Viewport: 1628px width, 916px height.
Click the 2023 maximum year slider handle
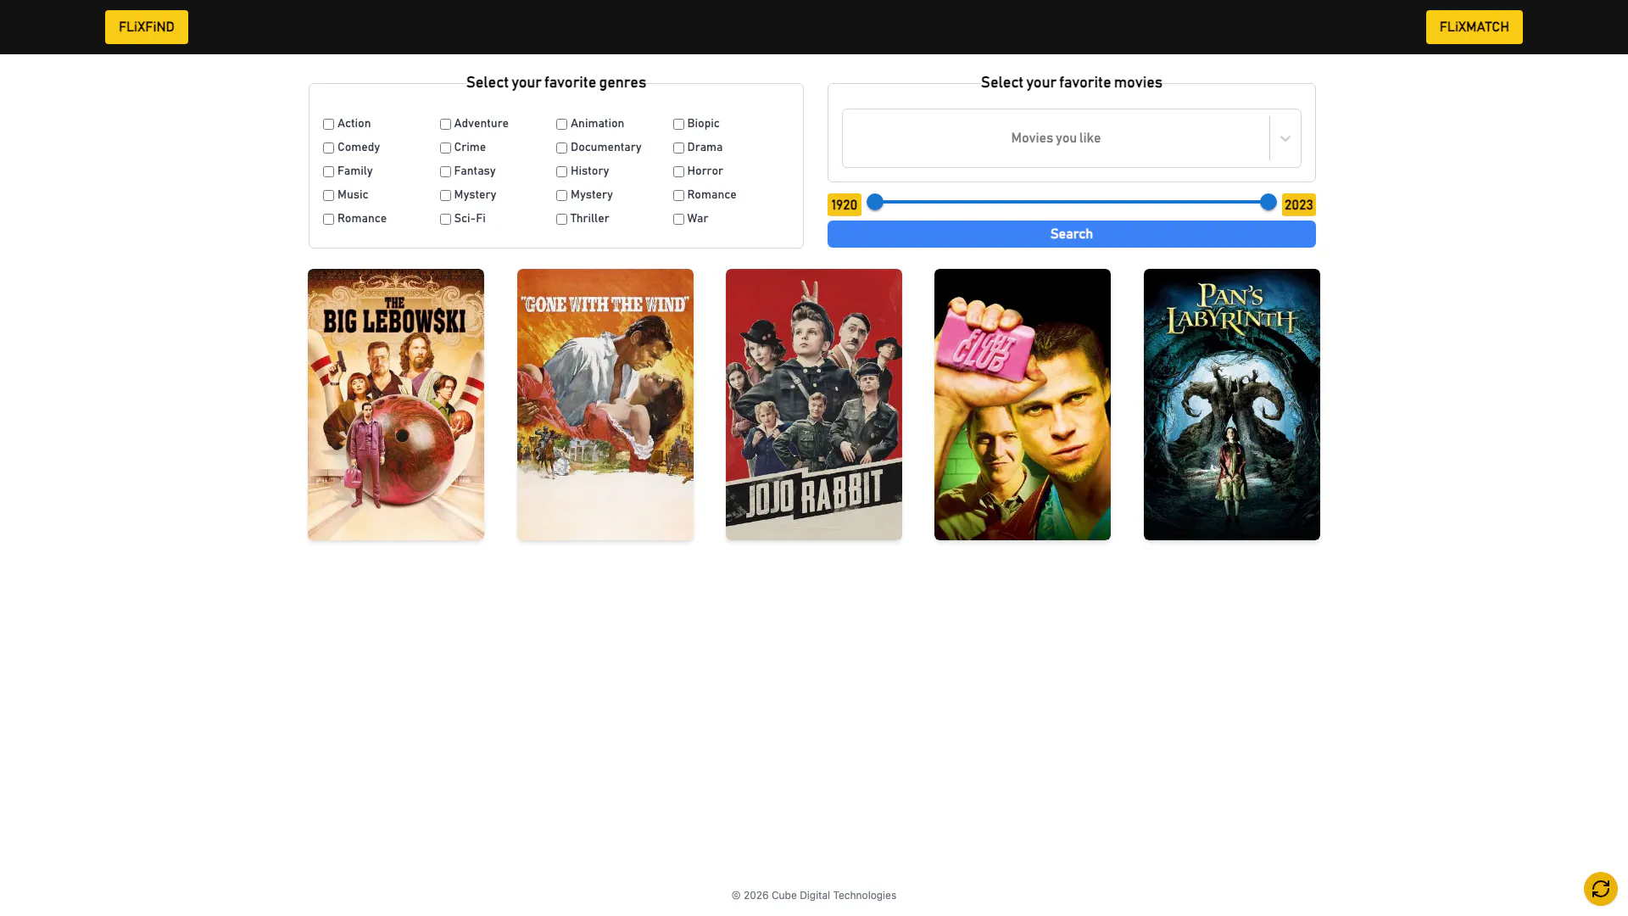coord(1268,202)
